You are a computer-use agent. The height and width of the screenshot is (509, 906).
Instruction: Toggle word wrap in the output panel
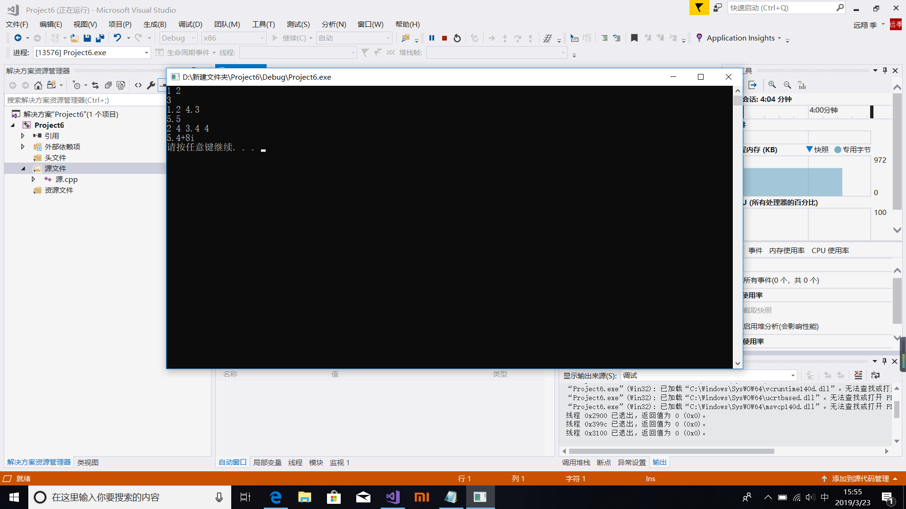(x=875, y=375)
